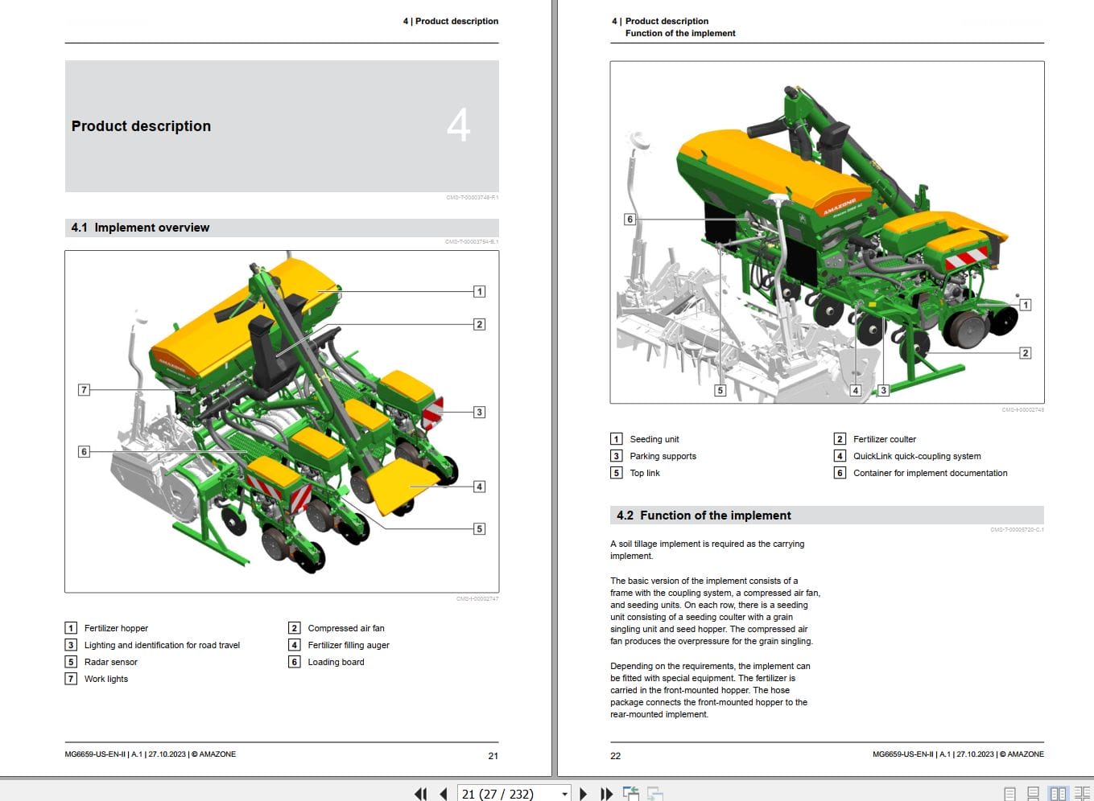Click the '4.2 Function of the implement' heading
Image resolution: width=1094 pixels, height=801 pixels.
coord(704,516)
